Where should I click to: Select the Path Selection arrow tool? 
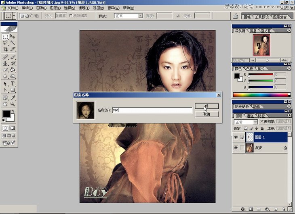click(x=5, y=84)
